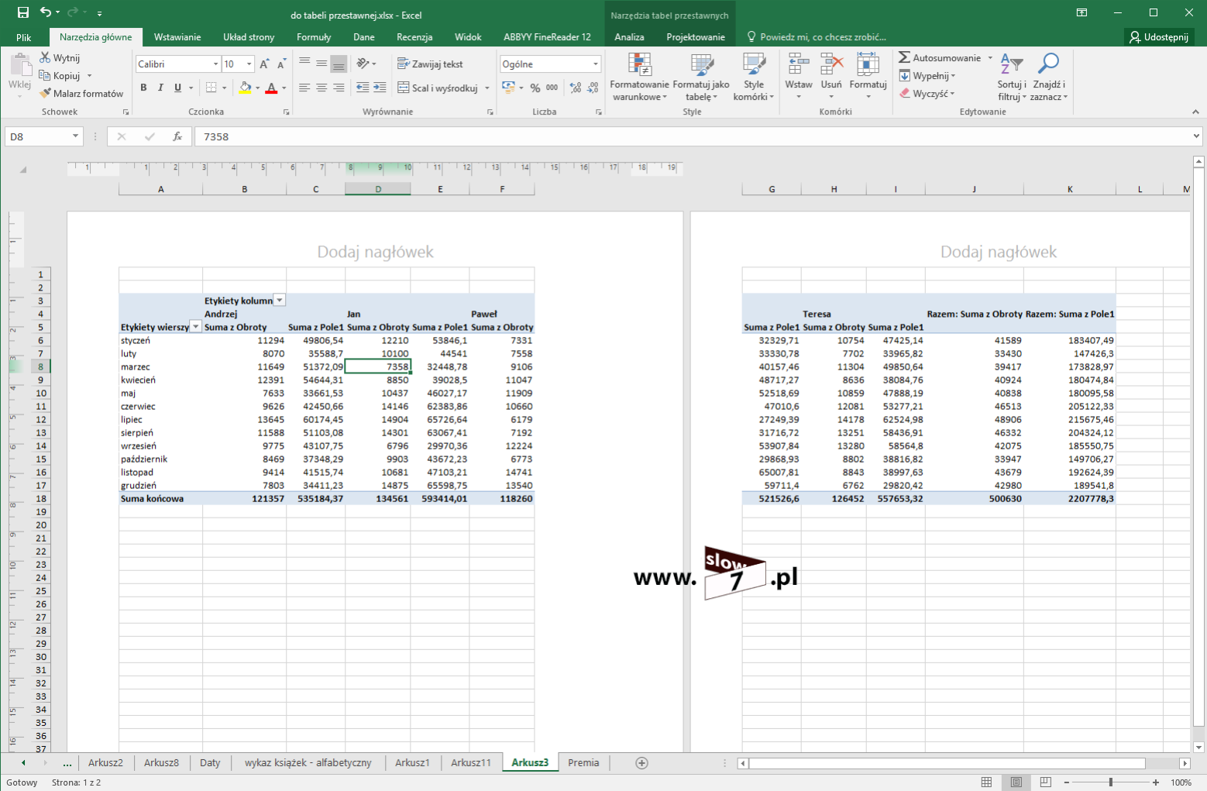Open the Ogólne number format dropdown
This screenshot has width=1207, height=791.
point(595,64)
